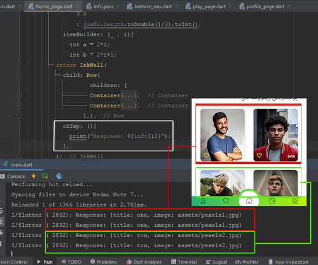Open the Terminal tool window
The image size is (318, 265).
coord(184,262)
